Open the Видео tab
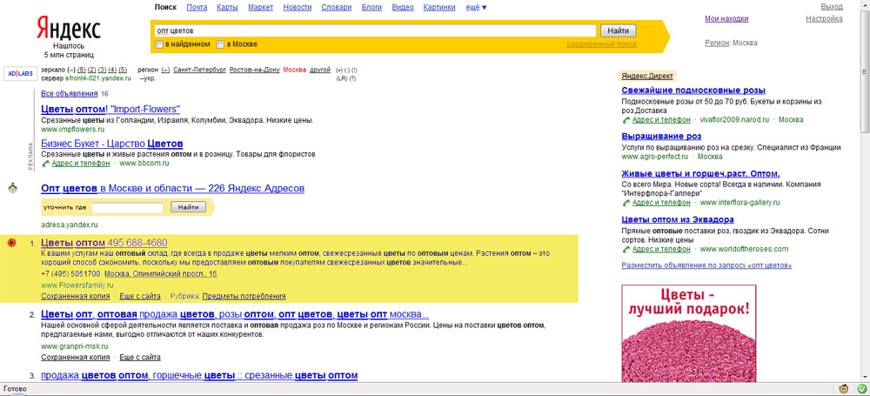This screenshot has width=870, height=396. click(402, 8)
